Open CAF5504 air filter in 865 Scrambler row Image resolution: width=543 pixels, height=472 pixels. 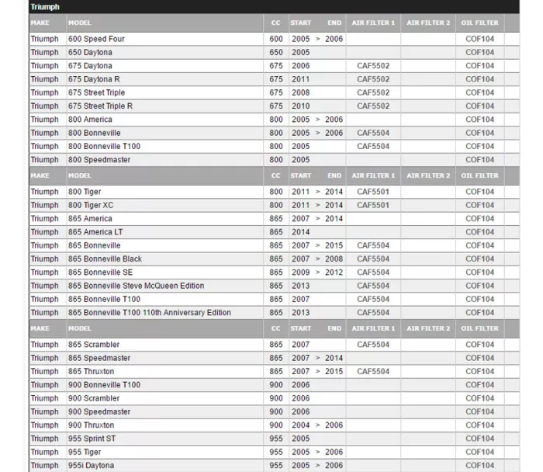tap(373, 345)
